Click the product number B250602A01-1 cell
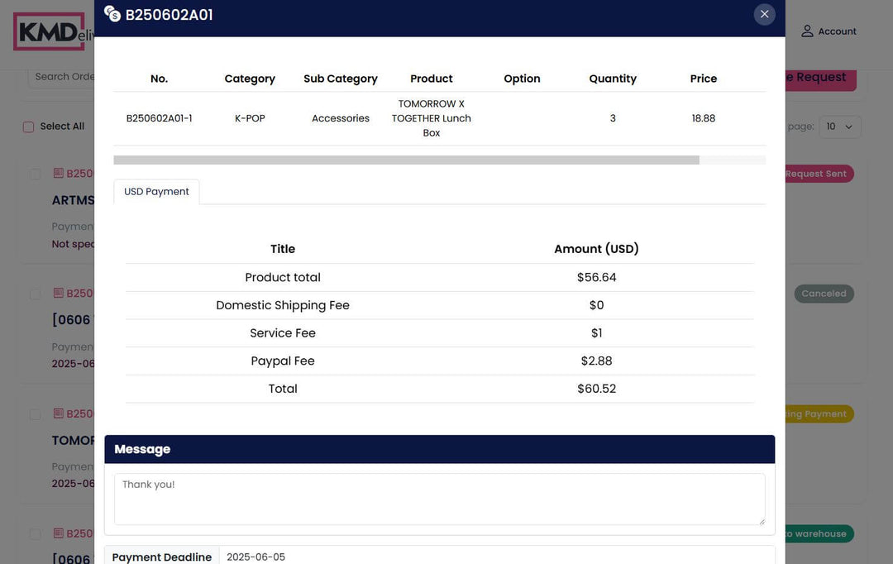 (x=159, y=118)
